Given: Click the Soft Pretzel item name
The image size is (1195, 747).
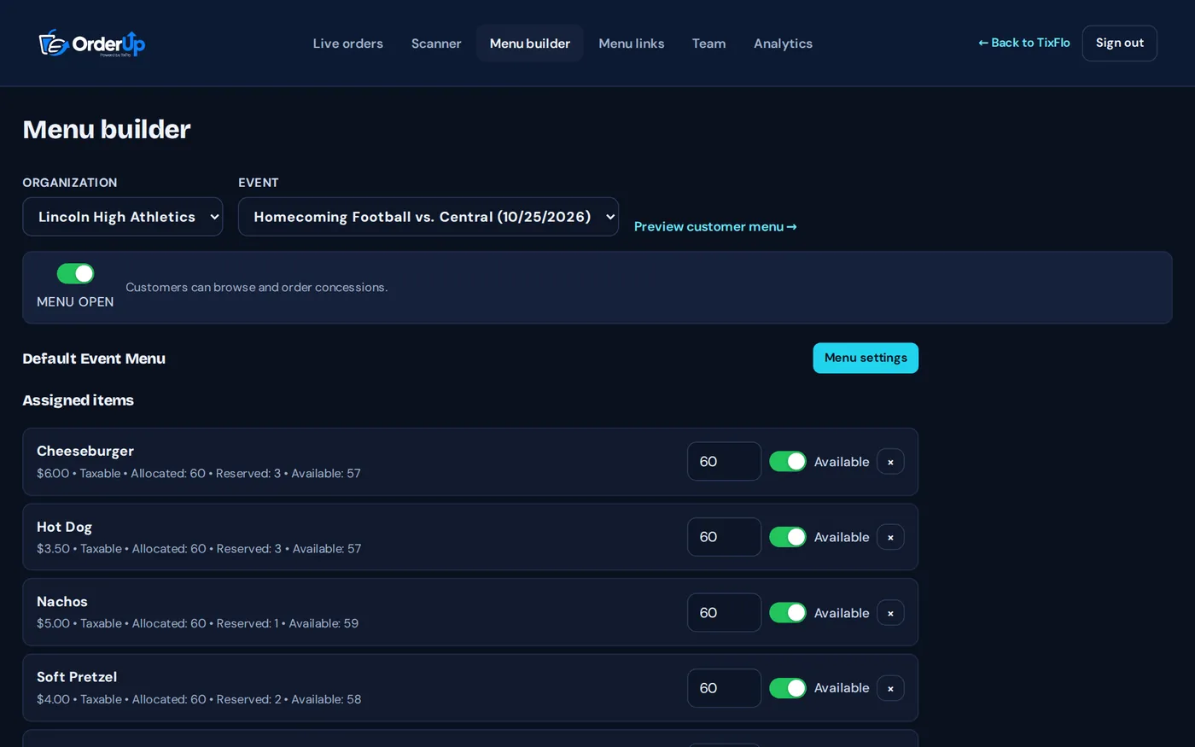Looking at the screenshot, I should (77, 677).
